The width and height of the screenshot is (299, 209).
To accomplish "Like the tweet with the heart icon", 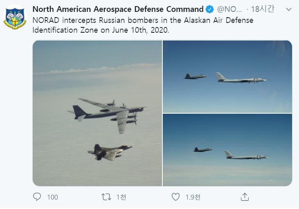I will (x=175, y=197).
